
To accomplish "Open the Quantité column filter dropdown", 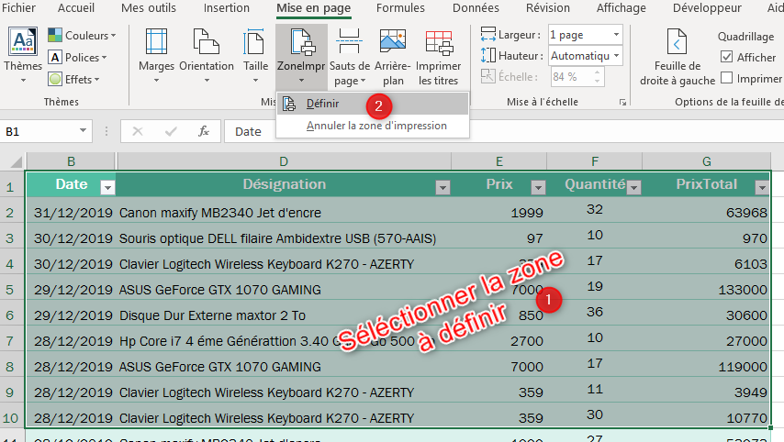I will pyautogui.click(x=634, y=187).
